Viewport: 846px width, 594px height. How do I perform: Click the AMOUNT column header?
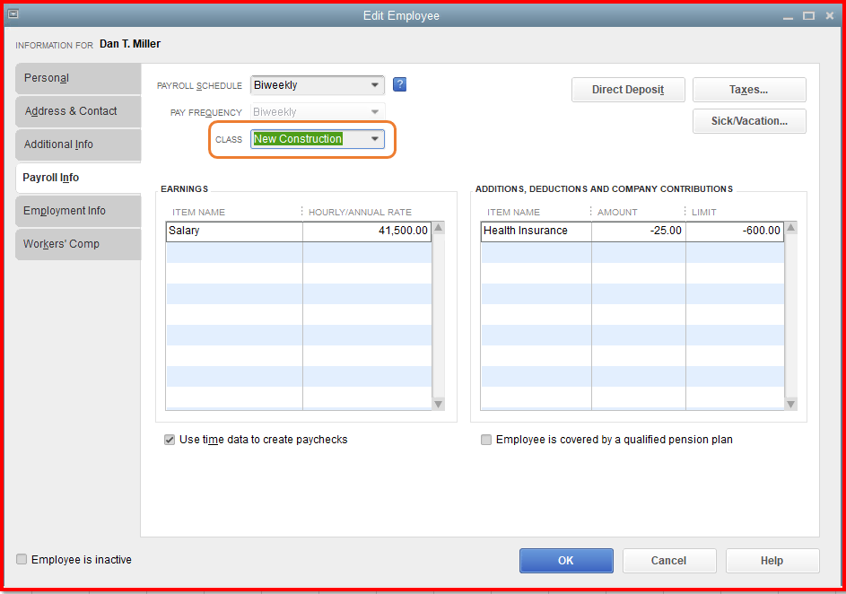tap(617, 212)
